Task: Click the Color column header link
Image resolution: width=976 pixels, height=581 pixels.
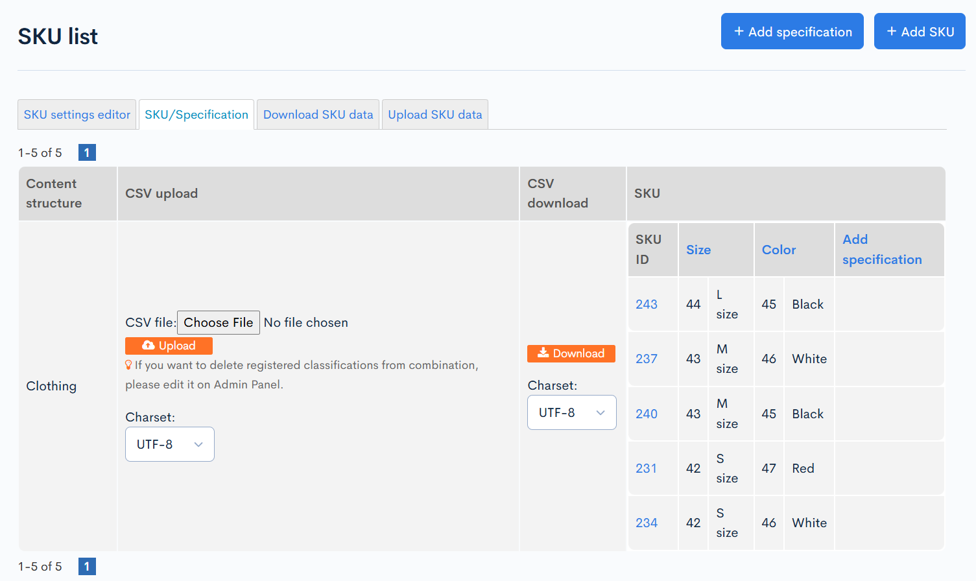Action: [x=779, y=250]
